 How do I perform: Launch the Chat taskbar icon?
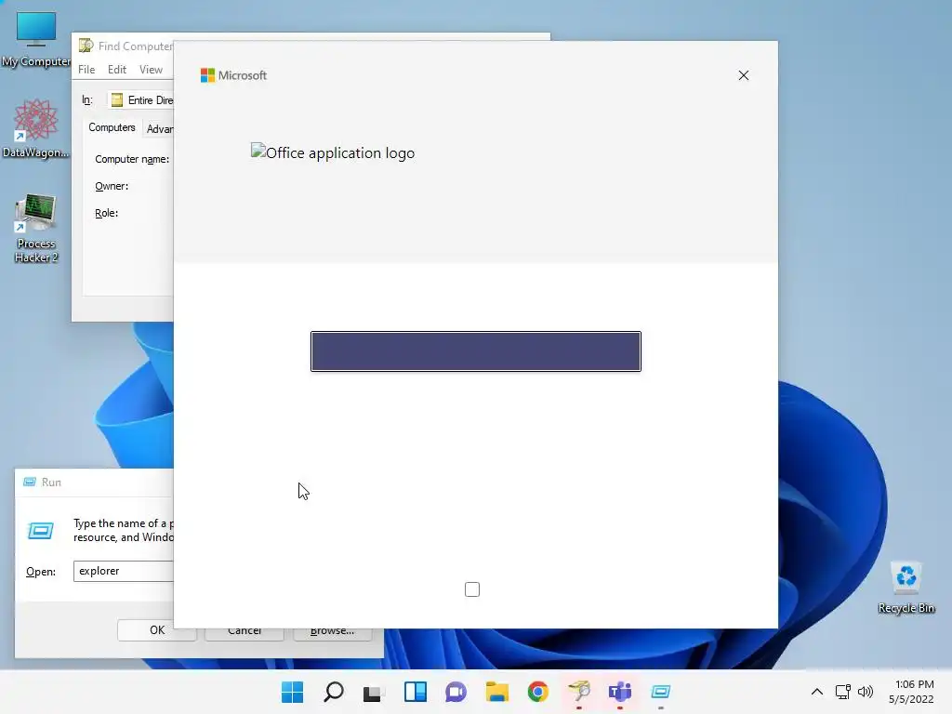click(456, 692)
